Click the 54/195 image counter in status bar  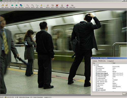coord(2,97)
